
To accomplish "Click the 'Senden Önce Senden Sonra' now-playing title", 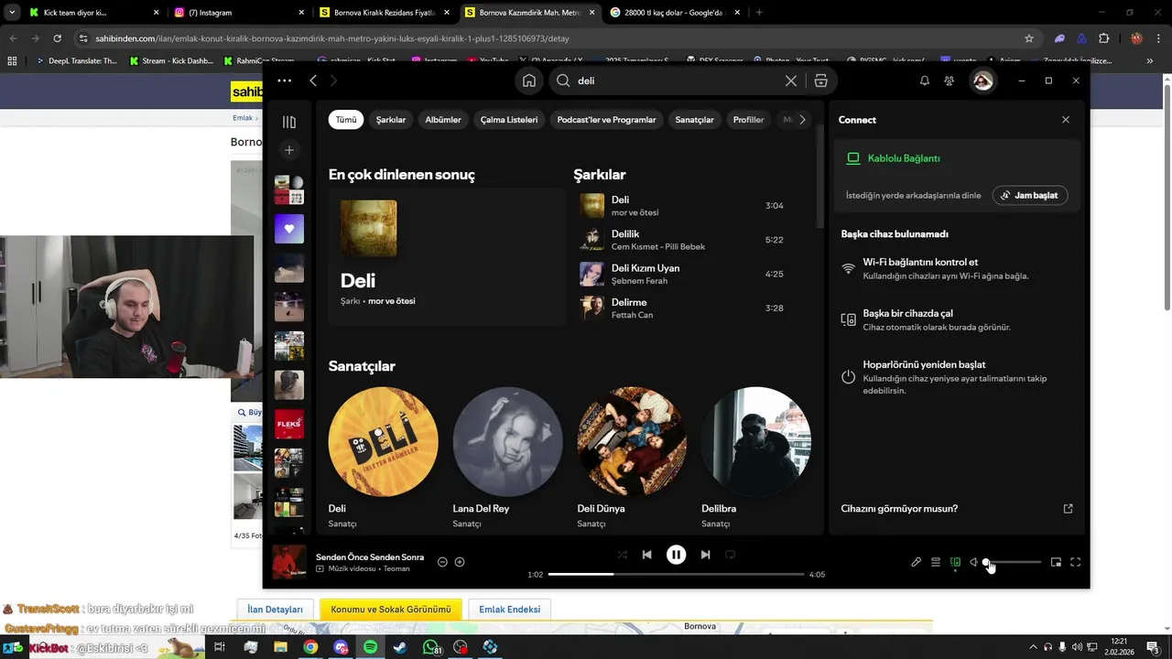I will 370,556.
